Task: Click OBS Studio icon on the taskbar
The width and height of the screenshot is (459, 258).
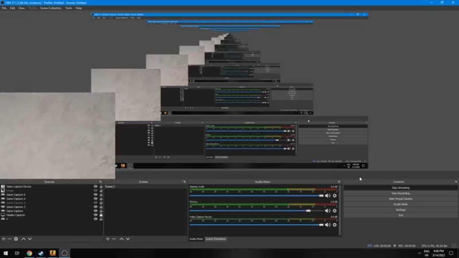Action: click(64, 253)
